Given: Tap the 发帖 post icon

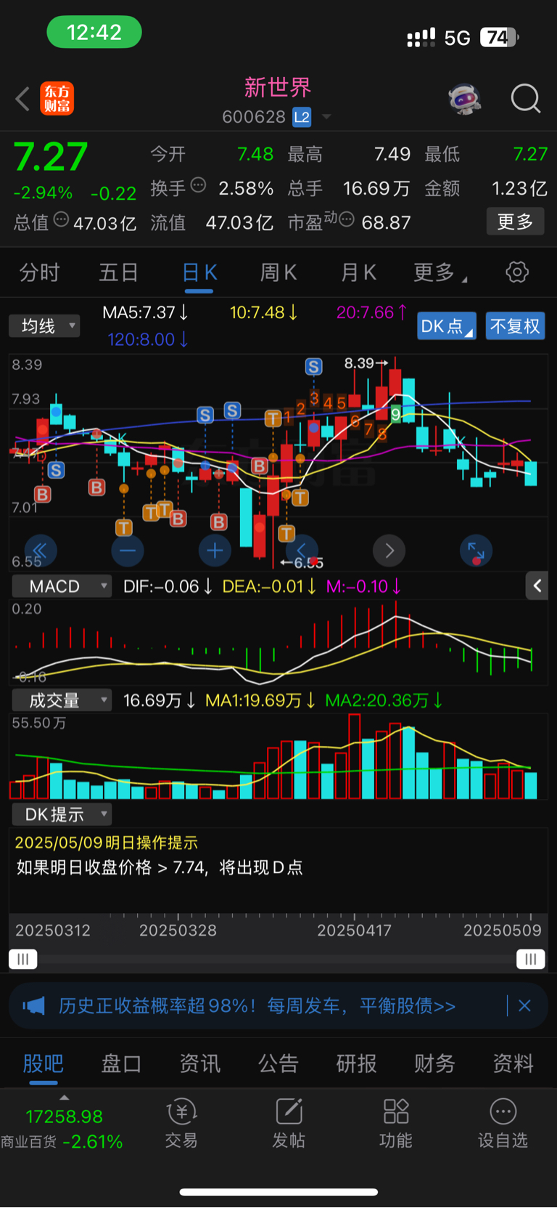Looking at the screenshot, I should pyautogui.click(x=289, y=1123).
